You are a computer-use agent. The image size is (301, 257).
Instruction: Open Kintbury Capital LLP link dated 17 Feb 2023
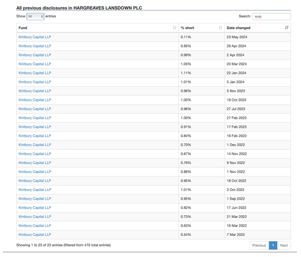pyautogui.click(x=35, y=127)
